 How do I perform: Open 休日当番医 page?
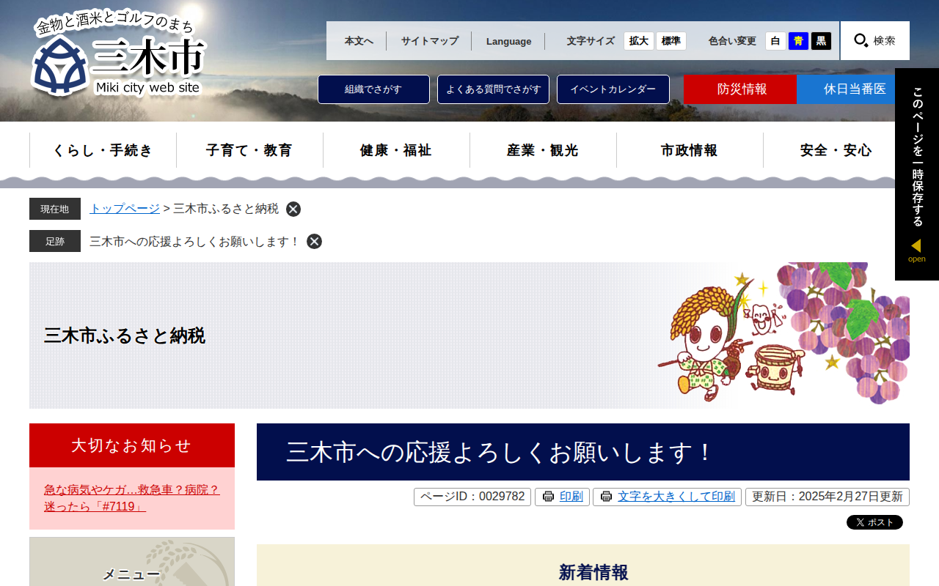click(x=853, y=89)
